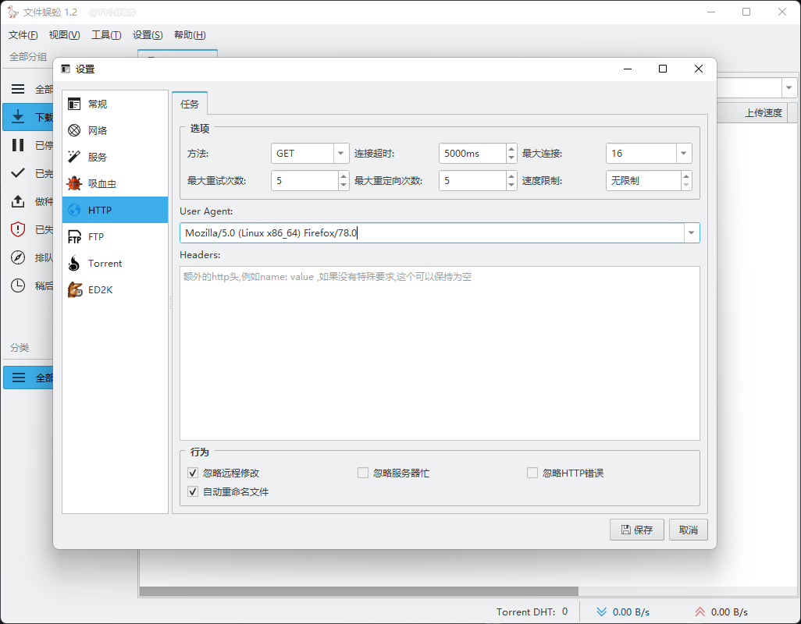Open later tasks via clock icon
The width and height of the screenshot is (801, 624).
[x=18, y=285]
